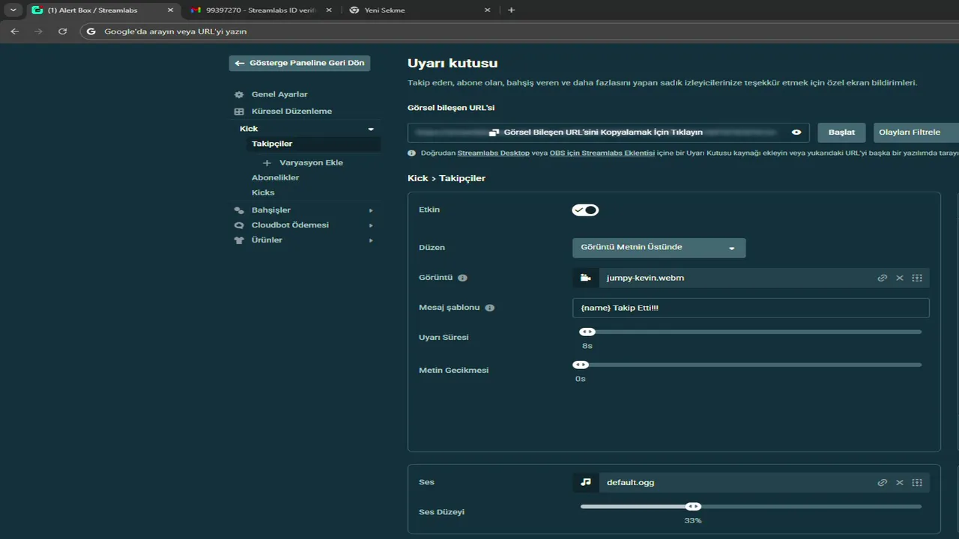Open Küresel Düzenleme section

[291, 111]
